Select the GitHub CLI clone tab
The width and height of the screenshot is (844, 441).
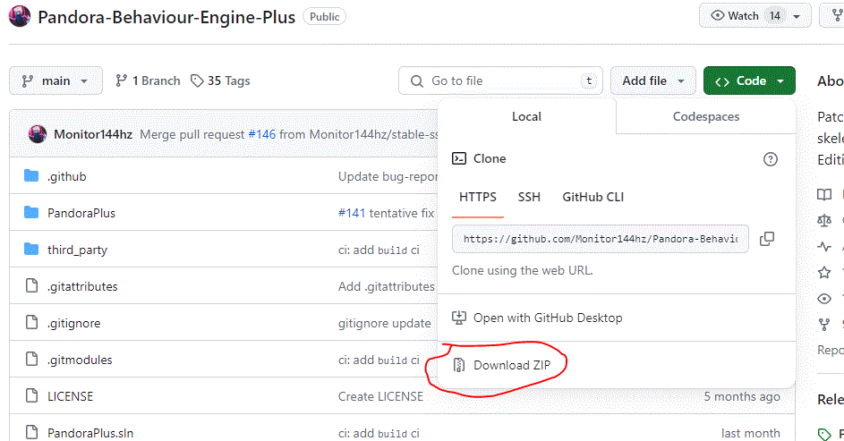[593, 197]
